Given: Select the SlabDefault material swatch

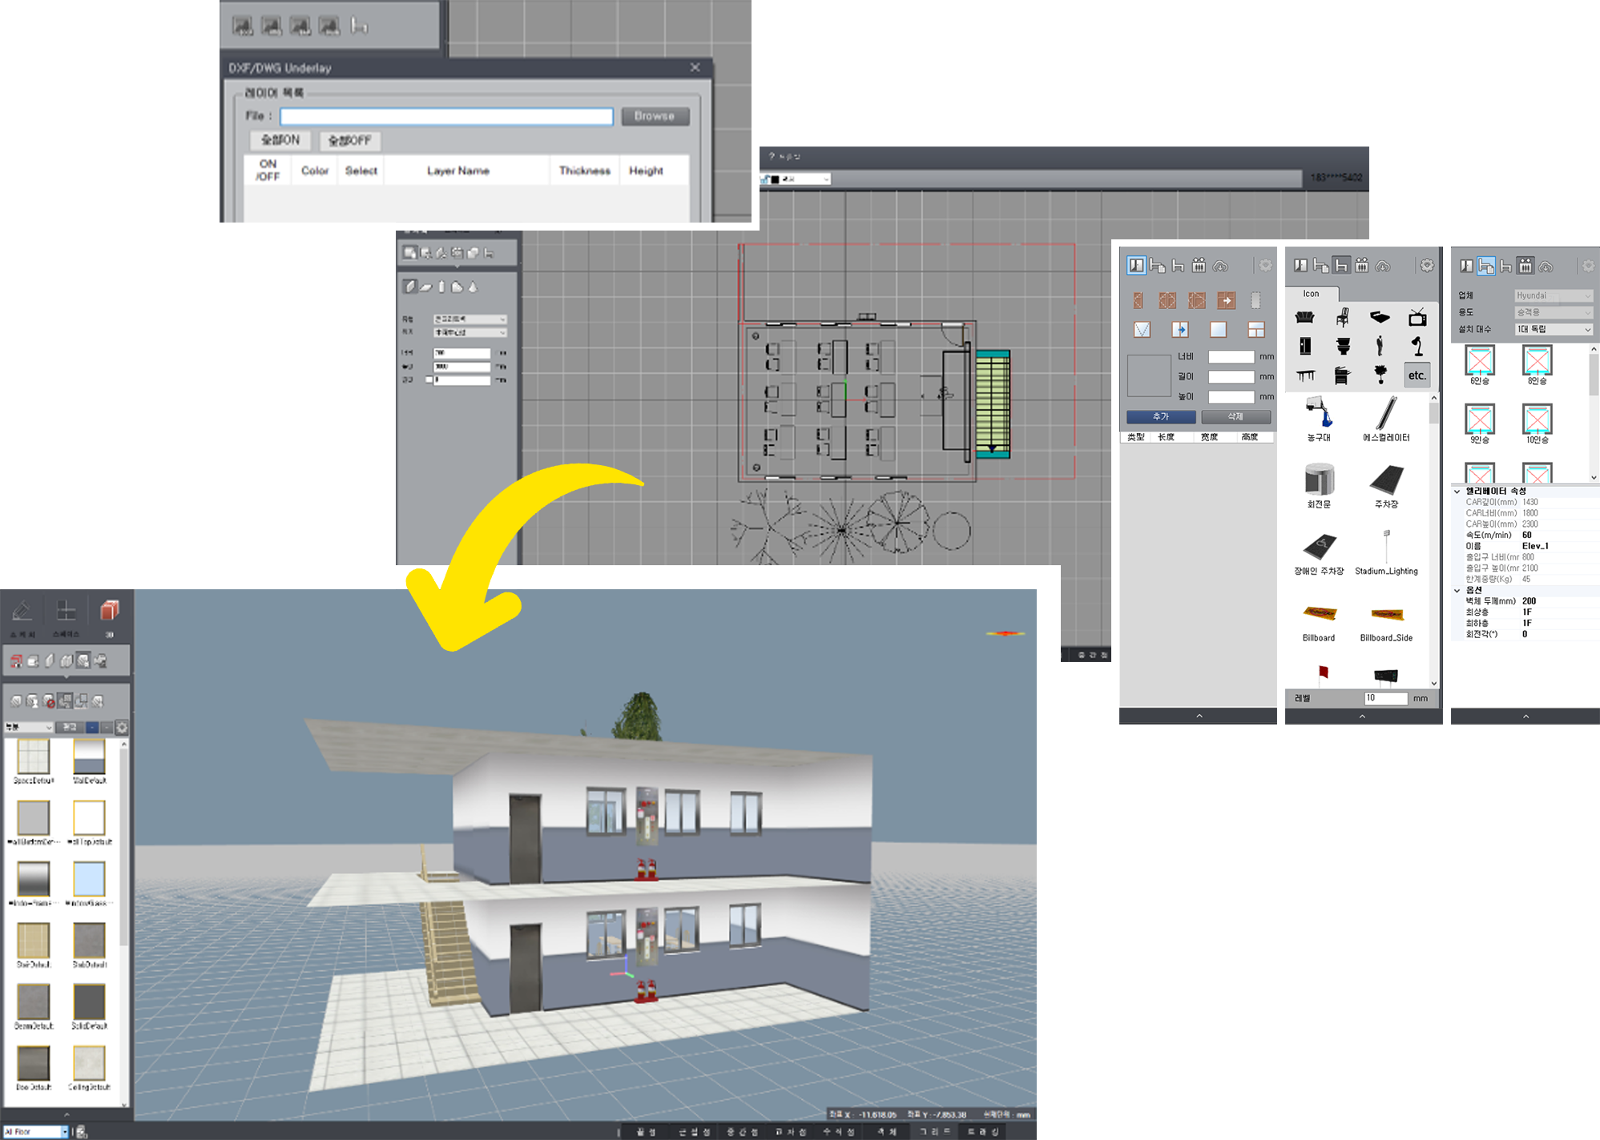Looking at the screenshot, I should 89,941.
